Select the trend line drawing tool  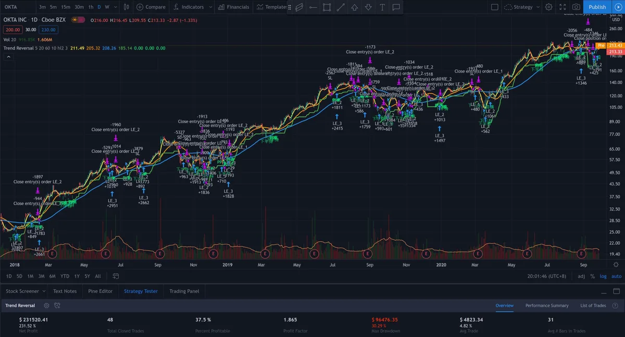pos(341,7)
